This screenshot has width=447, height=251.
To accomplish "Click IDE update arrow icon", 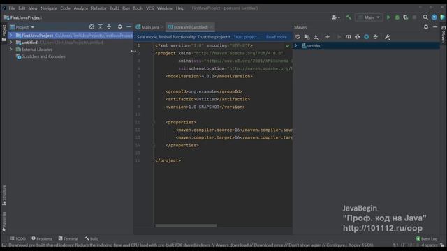I will click(434, 17).
